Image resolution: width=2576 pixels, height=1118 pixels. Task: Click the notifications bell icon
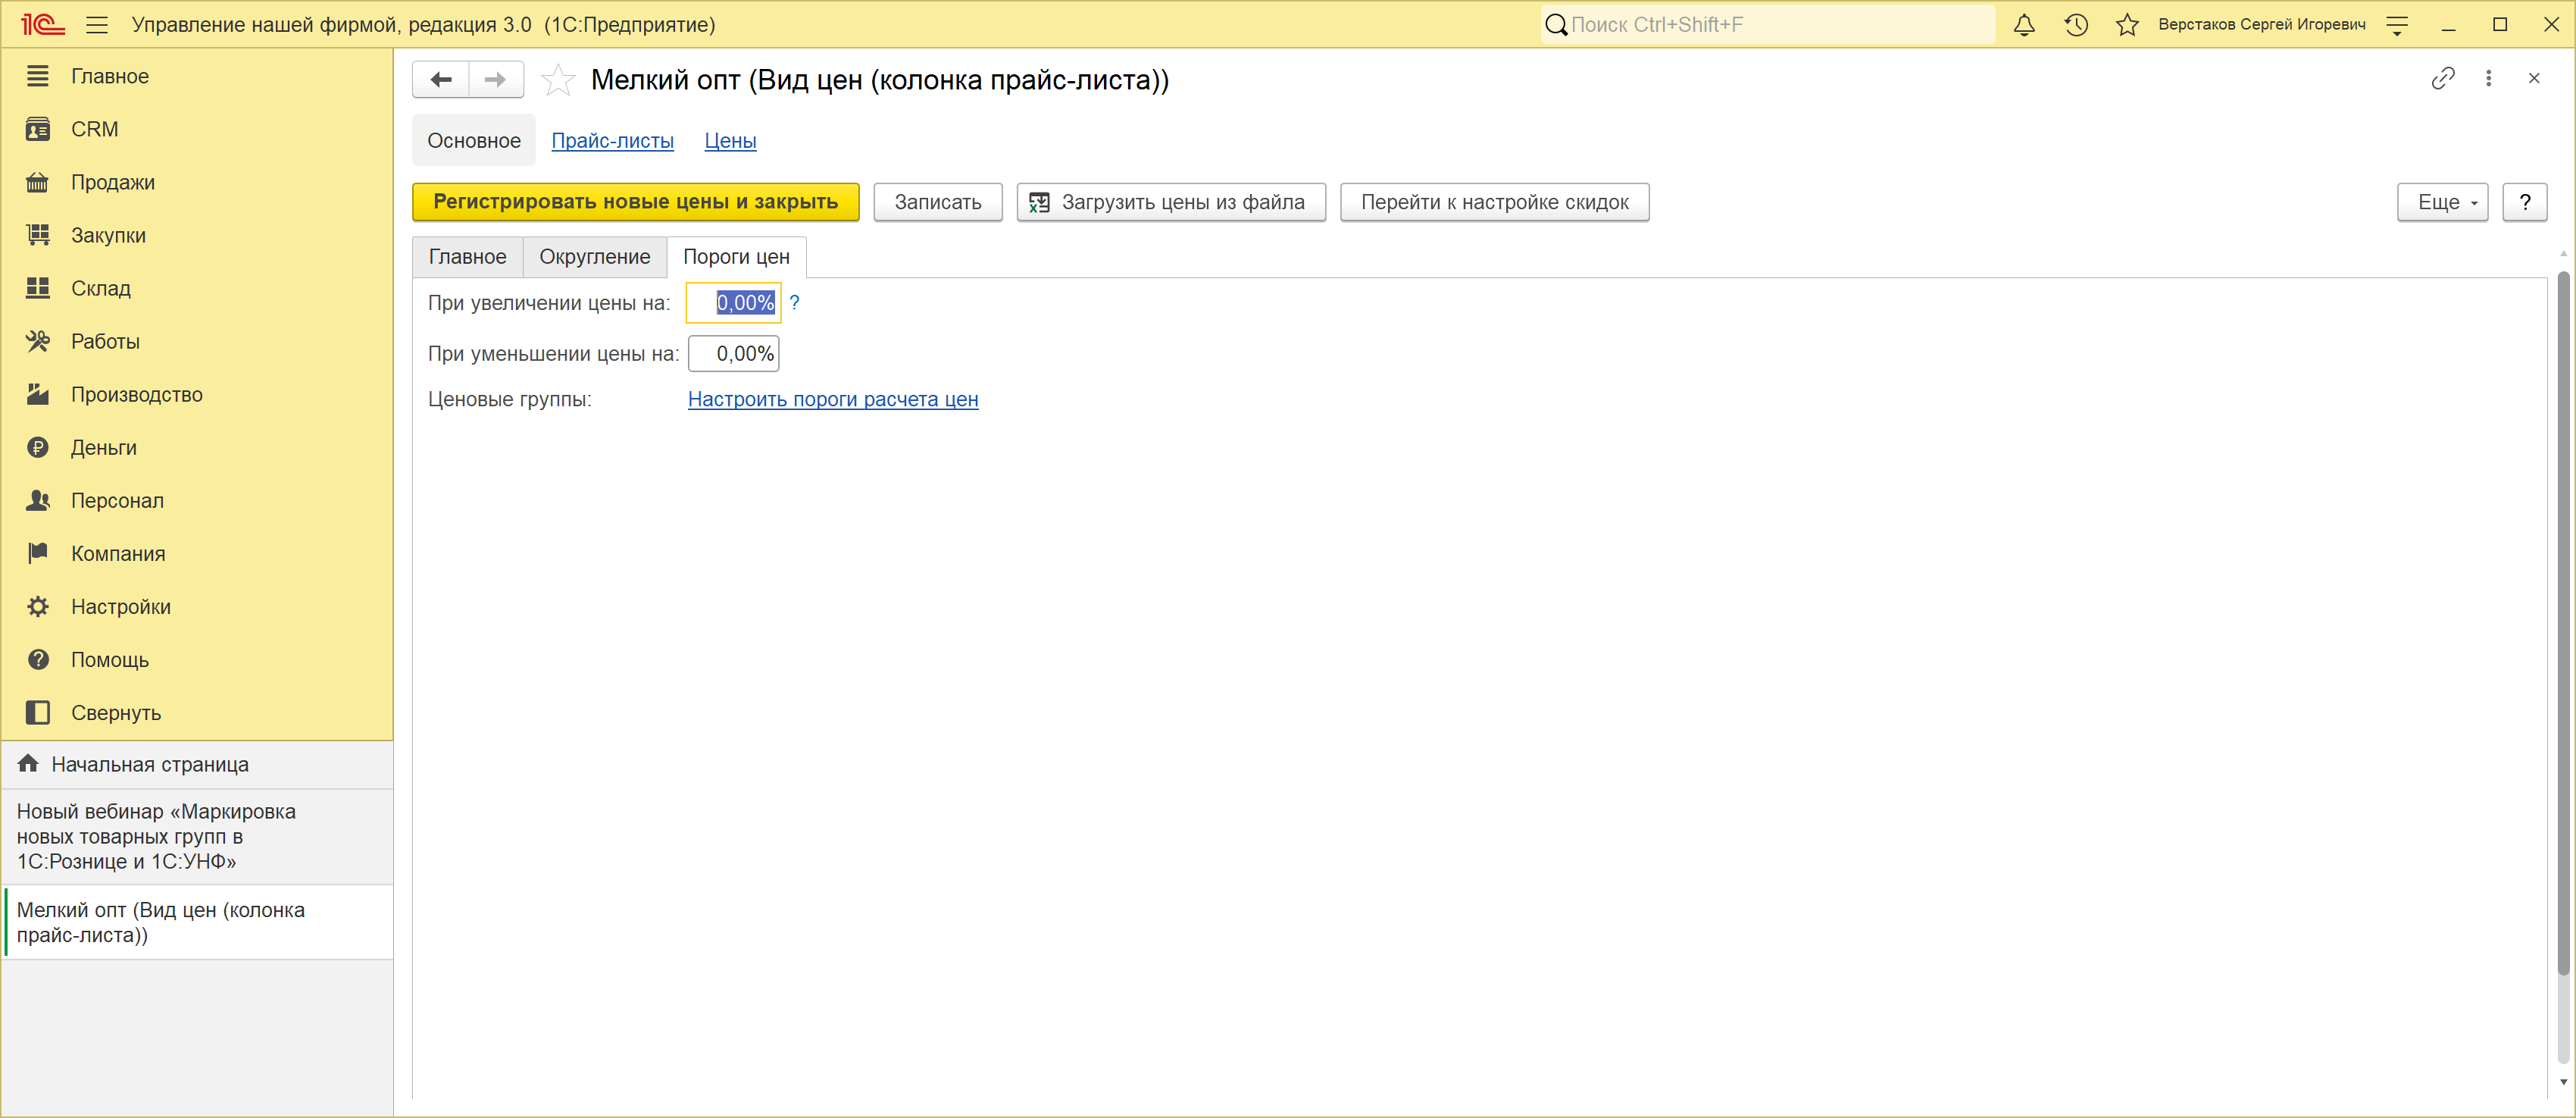2024,25
